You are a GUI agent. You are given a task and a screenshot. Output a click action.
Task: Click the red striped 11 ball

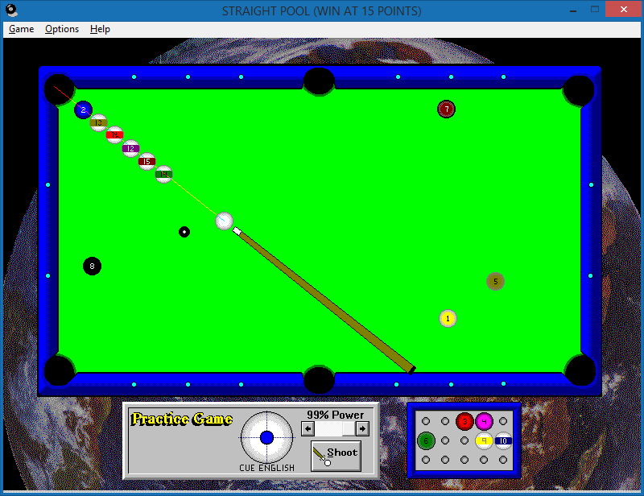(x=114, y=134)
